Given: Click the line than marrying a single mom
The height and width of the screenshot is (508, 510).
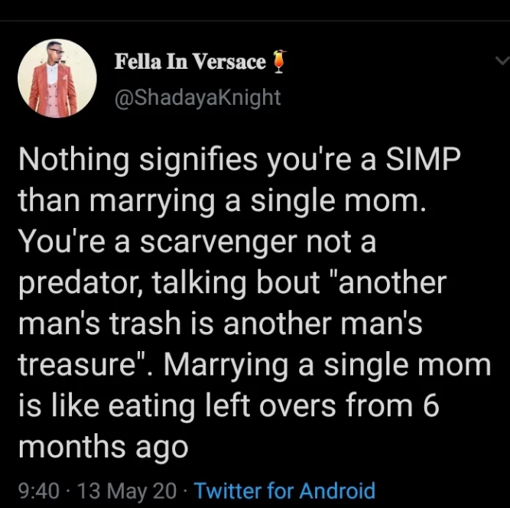Looking at the screenshot, I should coord(223,200).
